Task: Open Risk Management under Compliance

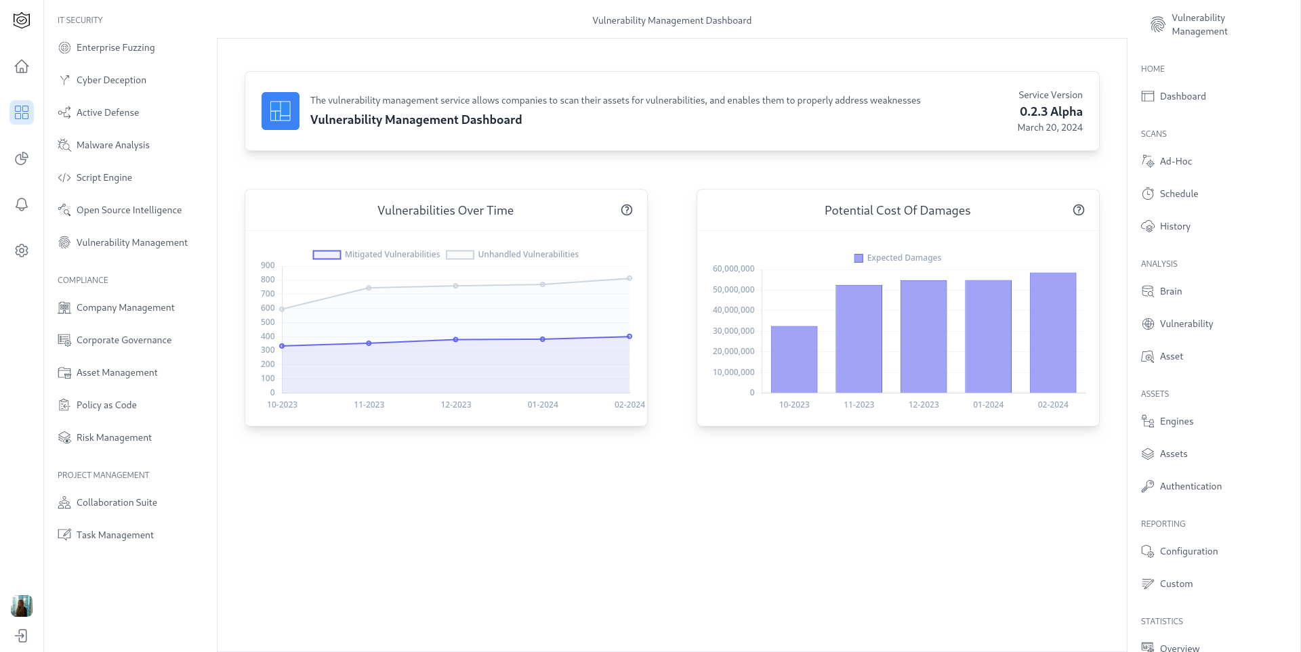Action: point(113,437)
